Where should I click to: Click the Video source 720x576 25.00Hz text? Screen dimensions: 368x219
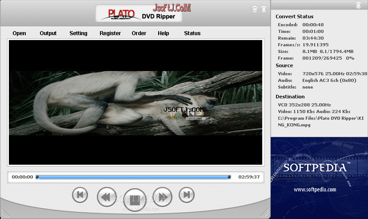click(x=335, y=73)
